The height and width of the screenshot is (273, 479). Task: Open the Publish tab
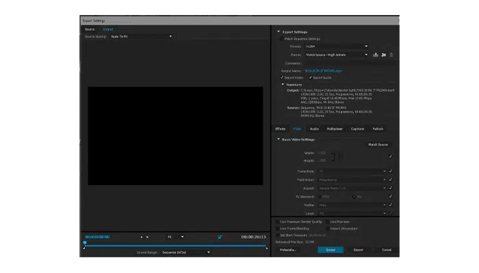pyautogui.click(x=378, y=129)
